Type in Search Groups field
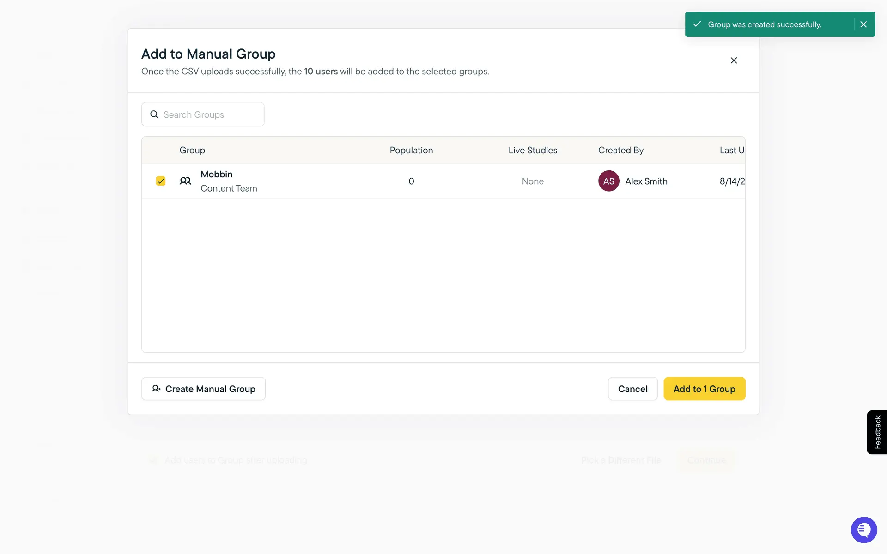This screenshot has width=887, height=554. tap(210, 114)
